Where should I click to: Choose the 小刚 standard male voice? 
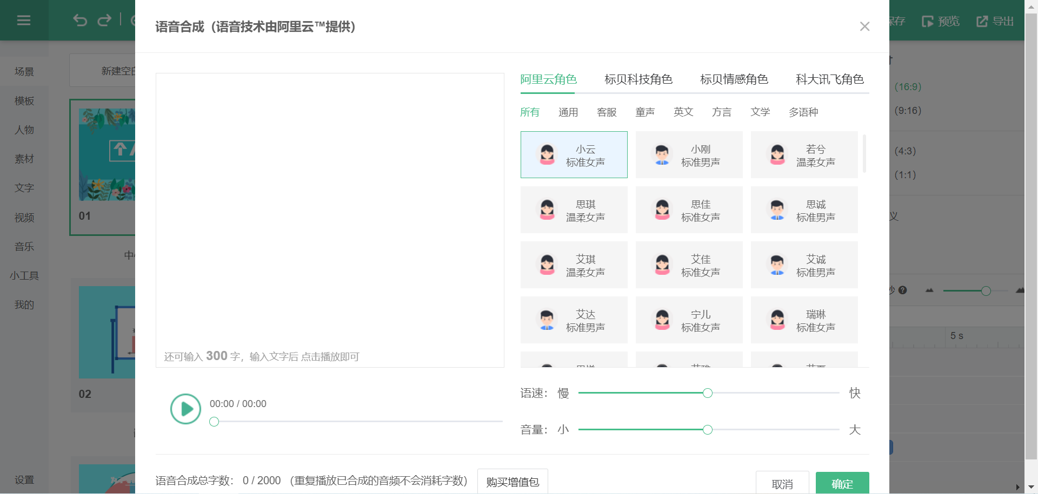tap(689, 155)
